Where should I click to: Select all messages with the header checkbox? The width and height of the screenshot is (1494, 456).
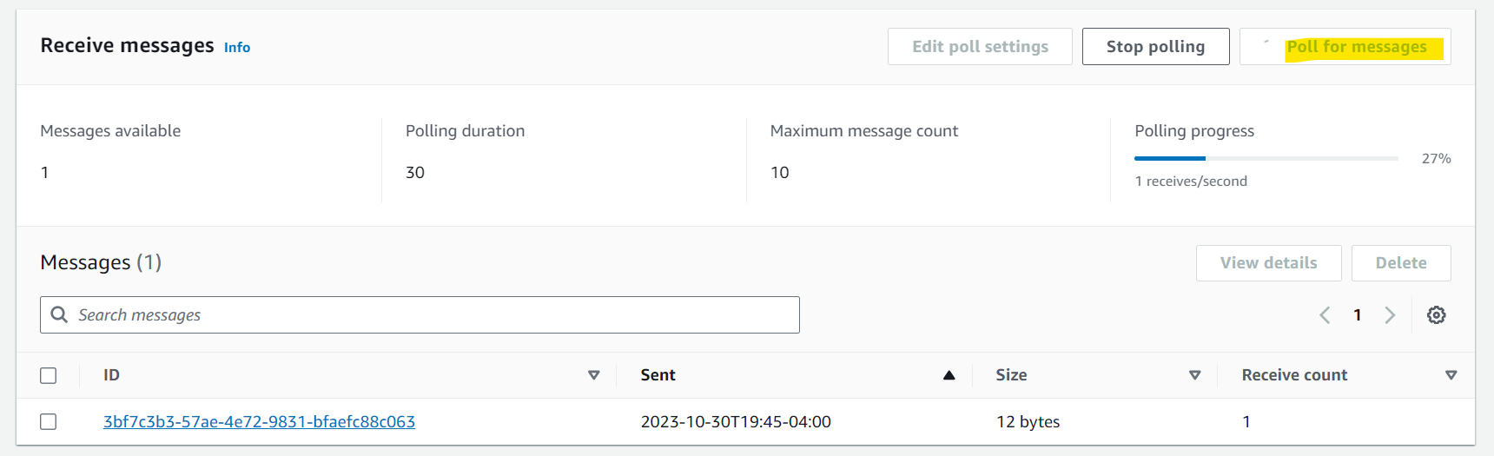pos(49,375)
